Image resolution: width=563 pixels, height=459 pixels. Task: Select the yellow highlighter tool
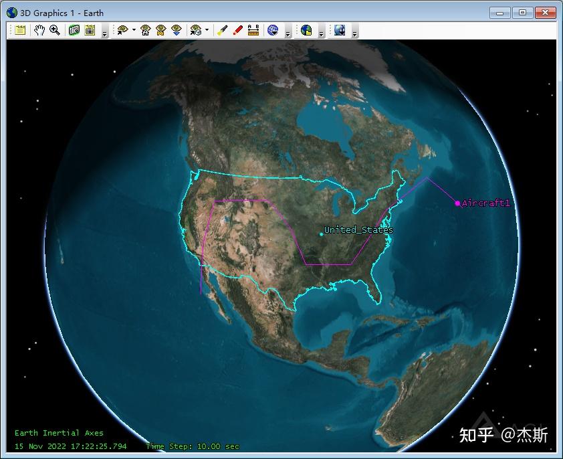pyautogui.click(x=222, y=30)
